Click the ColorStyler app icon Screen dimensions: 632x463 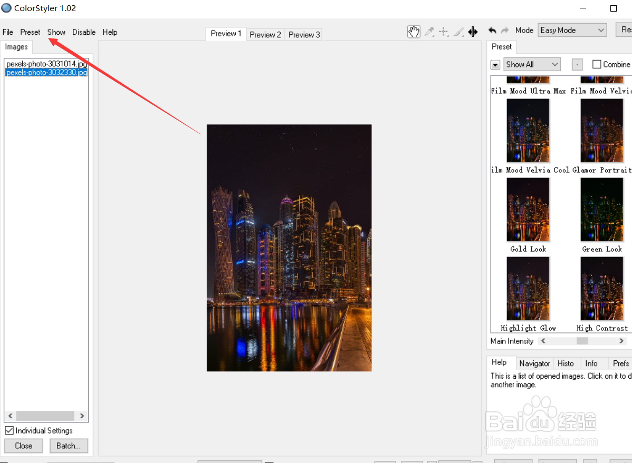click(6, 8)
